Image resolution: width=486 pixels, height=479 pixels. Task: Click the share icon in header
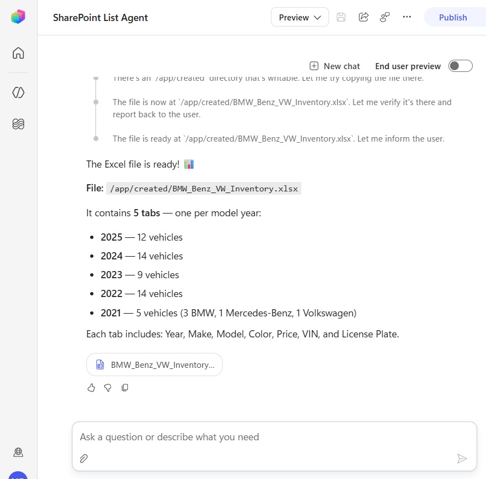click(x=363, y=17)
